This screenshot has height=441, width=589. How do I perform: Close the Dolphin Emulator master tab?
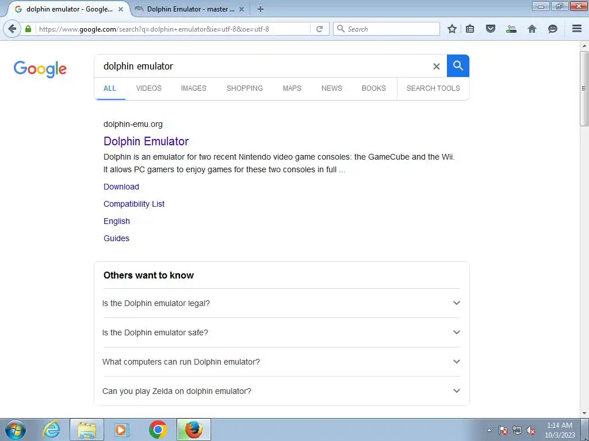click(241, 9)
